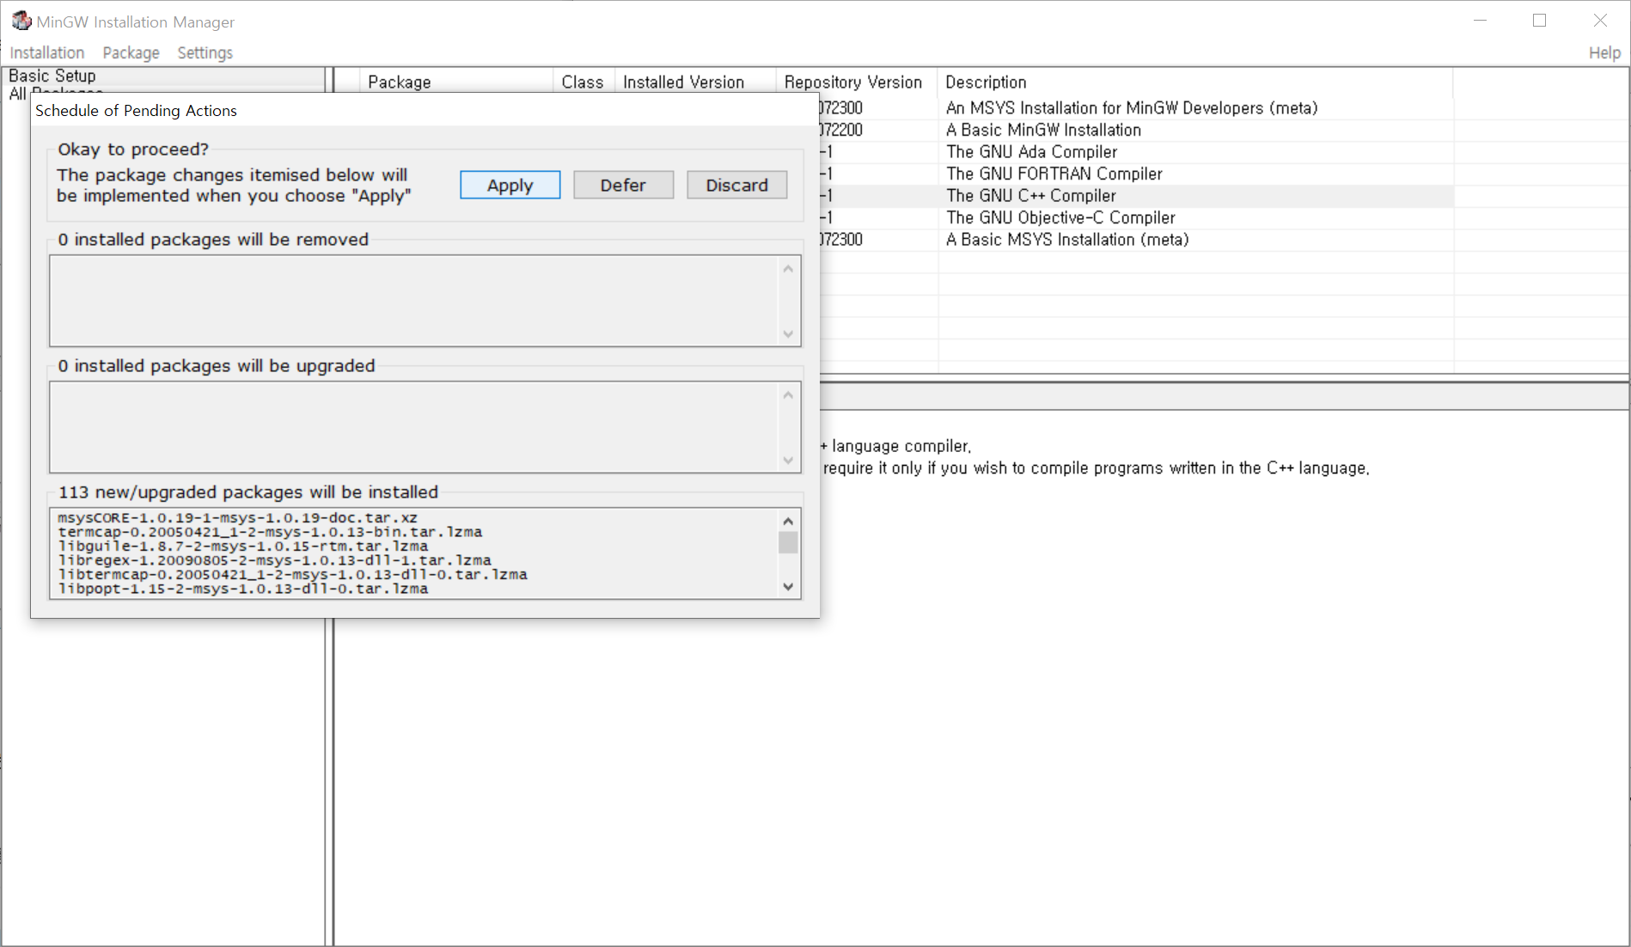Click the scrollbar thumb in install packages list
The image size is (1631, 947).
(x=788, y=542)
